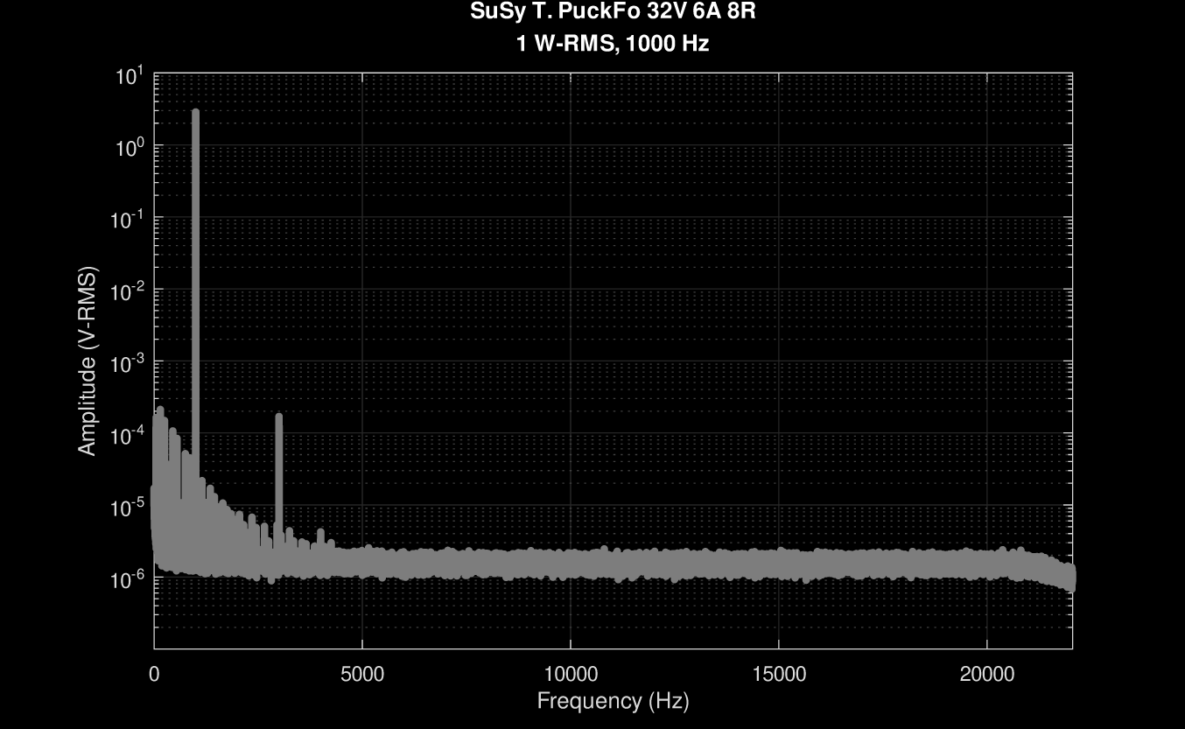
Task: Click the y-axis tick label 10^-4
Action: click(128, 435)
